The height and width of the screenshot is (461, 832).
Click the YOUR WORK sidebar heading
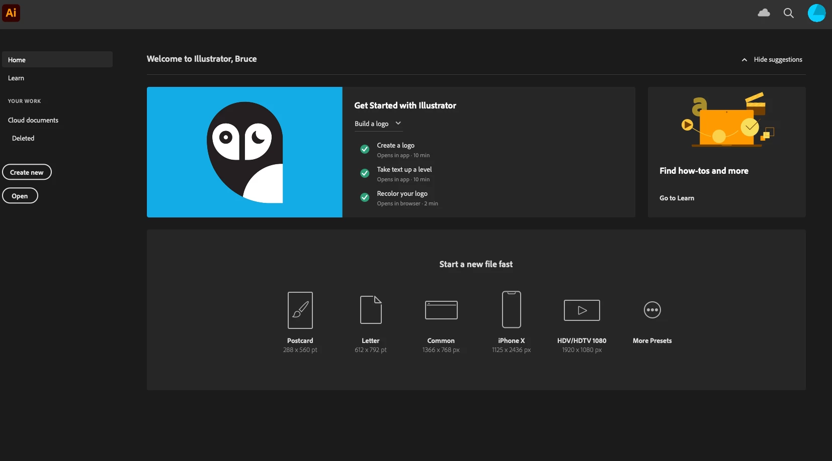click(25, 101)
